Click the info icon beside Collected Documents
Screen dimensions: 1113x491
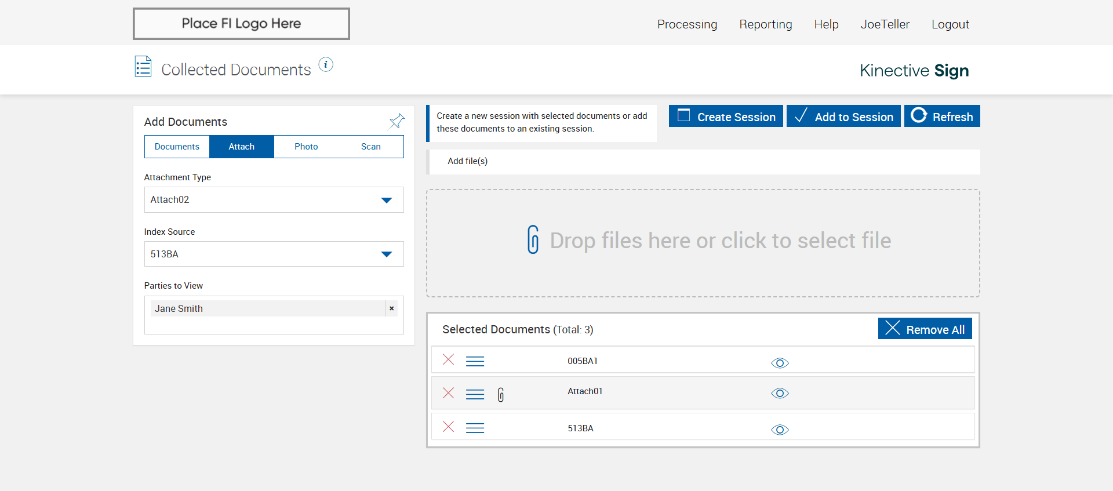coord(326,65)
